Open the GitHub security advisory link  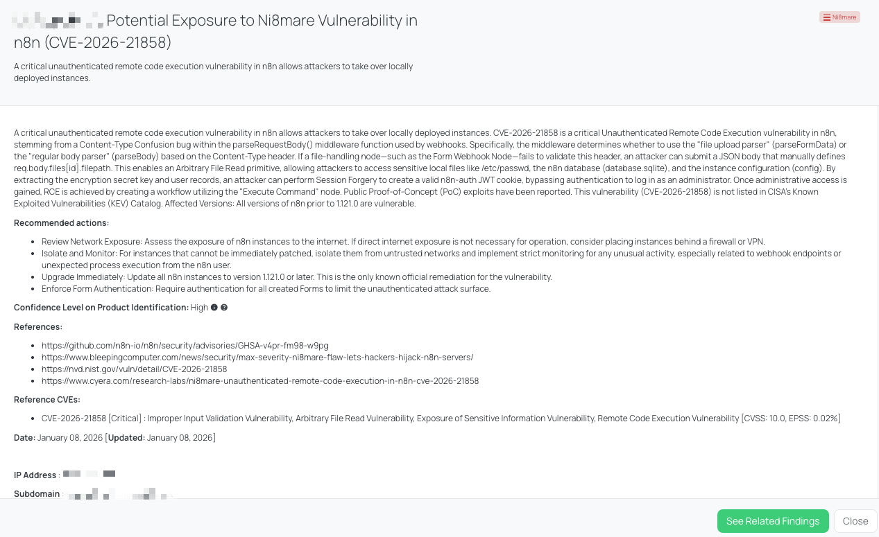tap(185, 345)
